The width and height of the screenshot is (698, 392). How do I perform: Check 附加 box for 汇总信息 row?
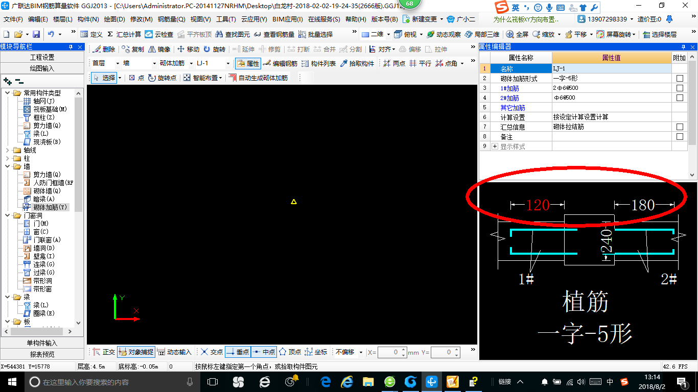[680, 127]
